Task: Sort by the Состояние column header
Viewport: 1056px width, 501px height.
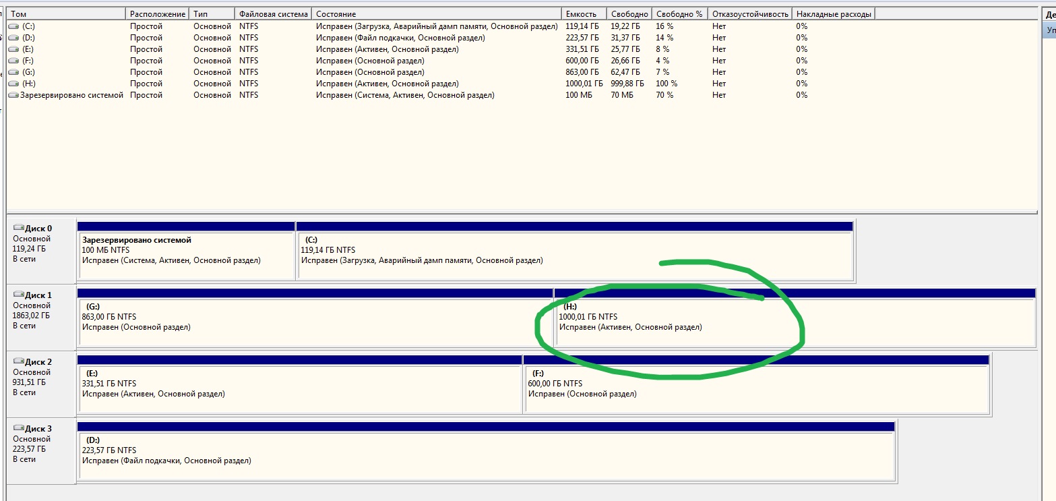Action: tap(437, 14)
